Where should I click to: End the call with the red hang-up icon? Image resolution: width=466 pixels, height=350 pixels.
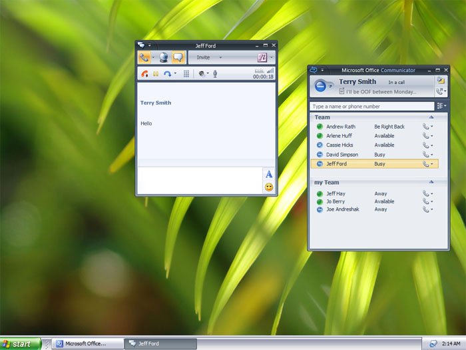click(144, 74)
